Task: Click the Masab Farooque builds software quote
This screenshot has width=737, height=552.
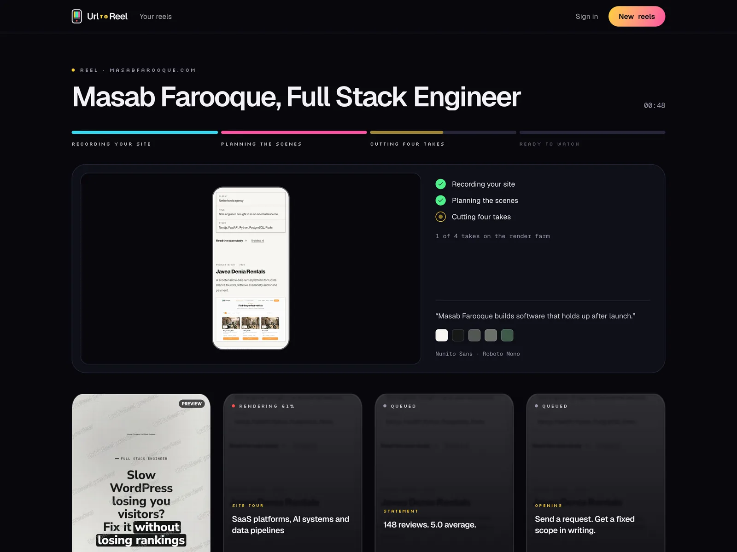Action: (x=535, y=316)
